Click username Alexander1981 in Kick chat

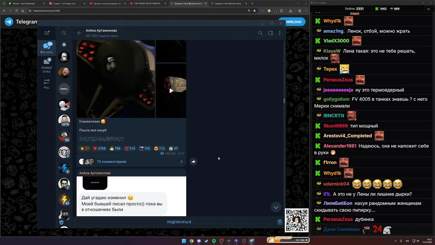pyautogui.click(x=340, y=146)
